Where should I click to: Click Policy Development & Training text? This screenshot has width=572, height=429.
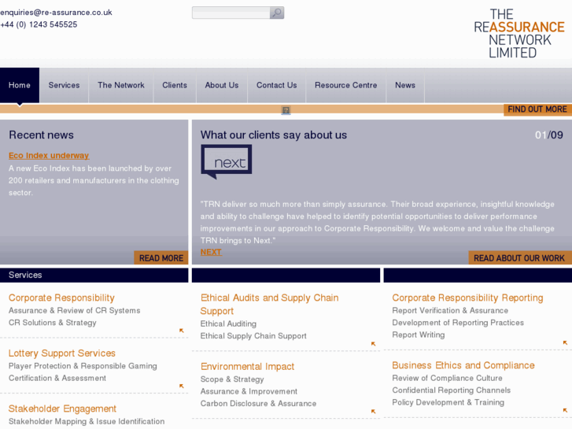448,402
